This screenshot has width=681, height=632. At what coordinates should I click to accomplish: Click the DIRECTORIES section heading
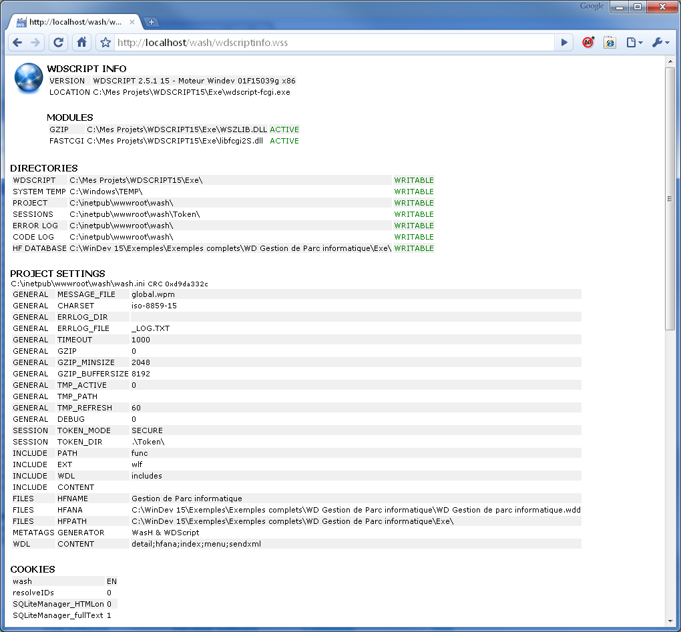pyautogui.click(x=44, y=168)
